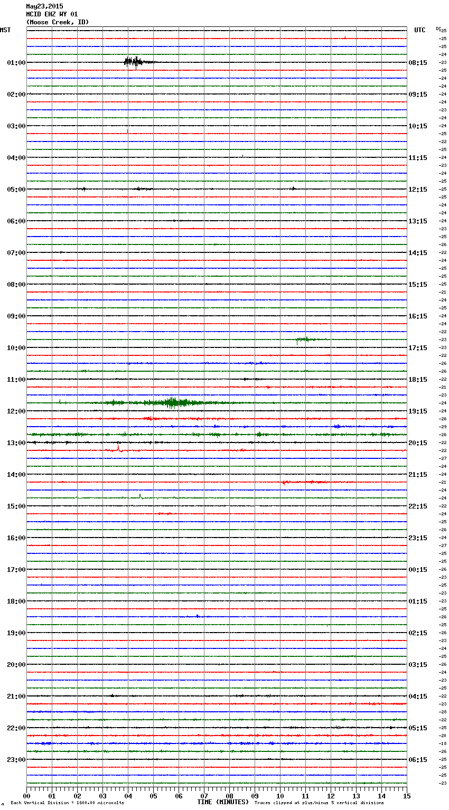Click the 08:15 UTC time label

418,63
